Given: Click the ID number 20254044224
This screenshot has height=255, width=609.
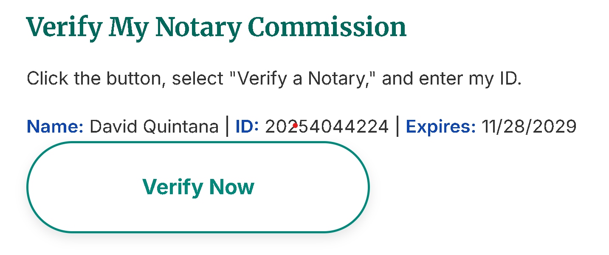Looking at the screenshot, I should point(327,126).
